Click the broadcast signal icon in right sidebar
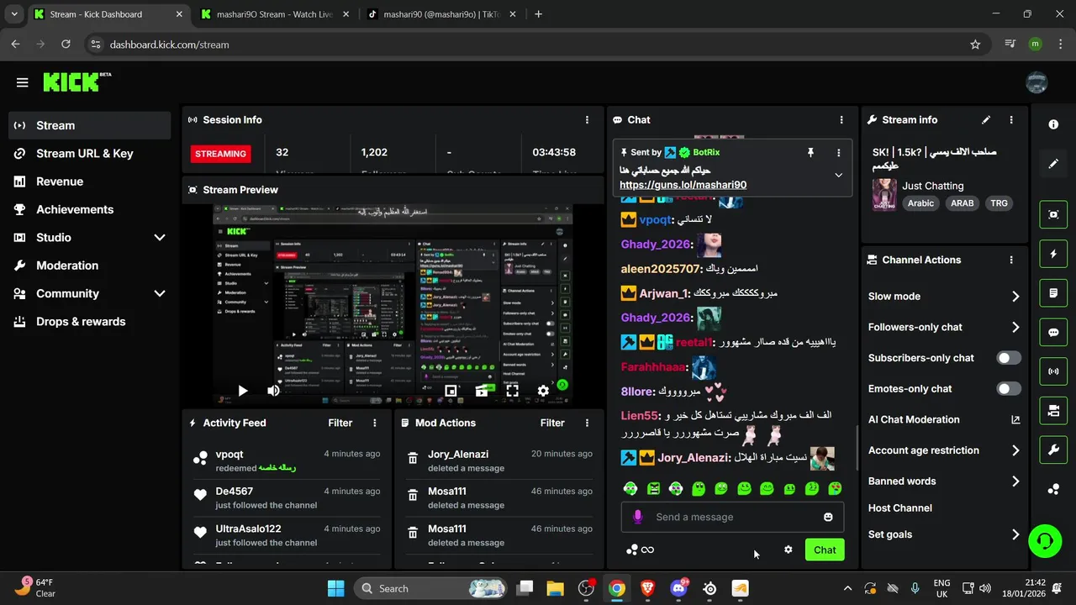Image resolution: width=1076 pixels, height=605 pixels. [1053, 371]
